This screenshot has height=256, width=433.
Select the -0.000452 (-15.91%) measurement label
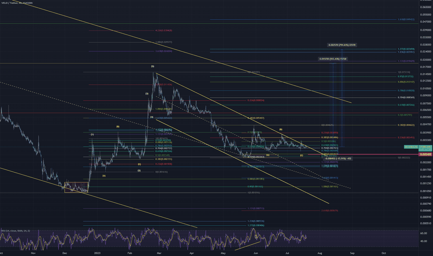(x=338, y=159)
